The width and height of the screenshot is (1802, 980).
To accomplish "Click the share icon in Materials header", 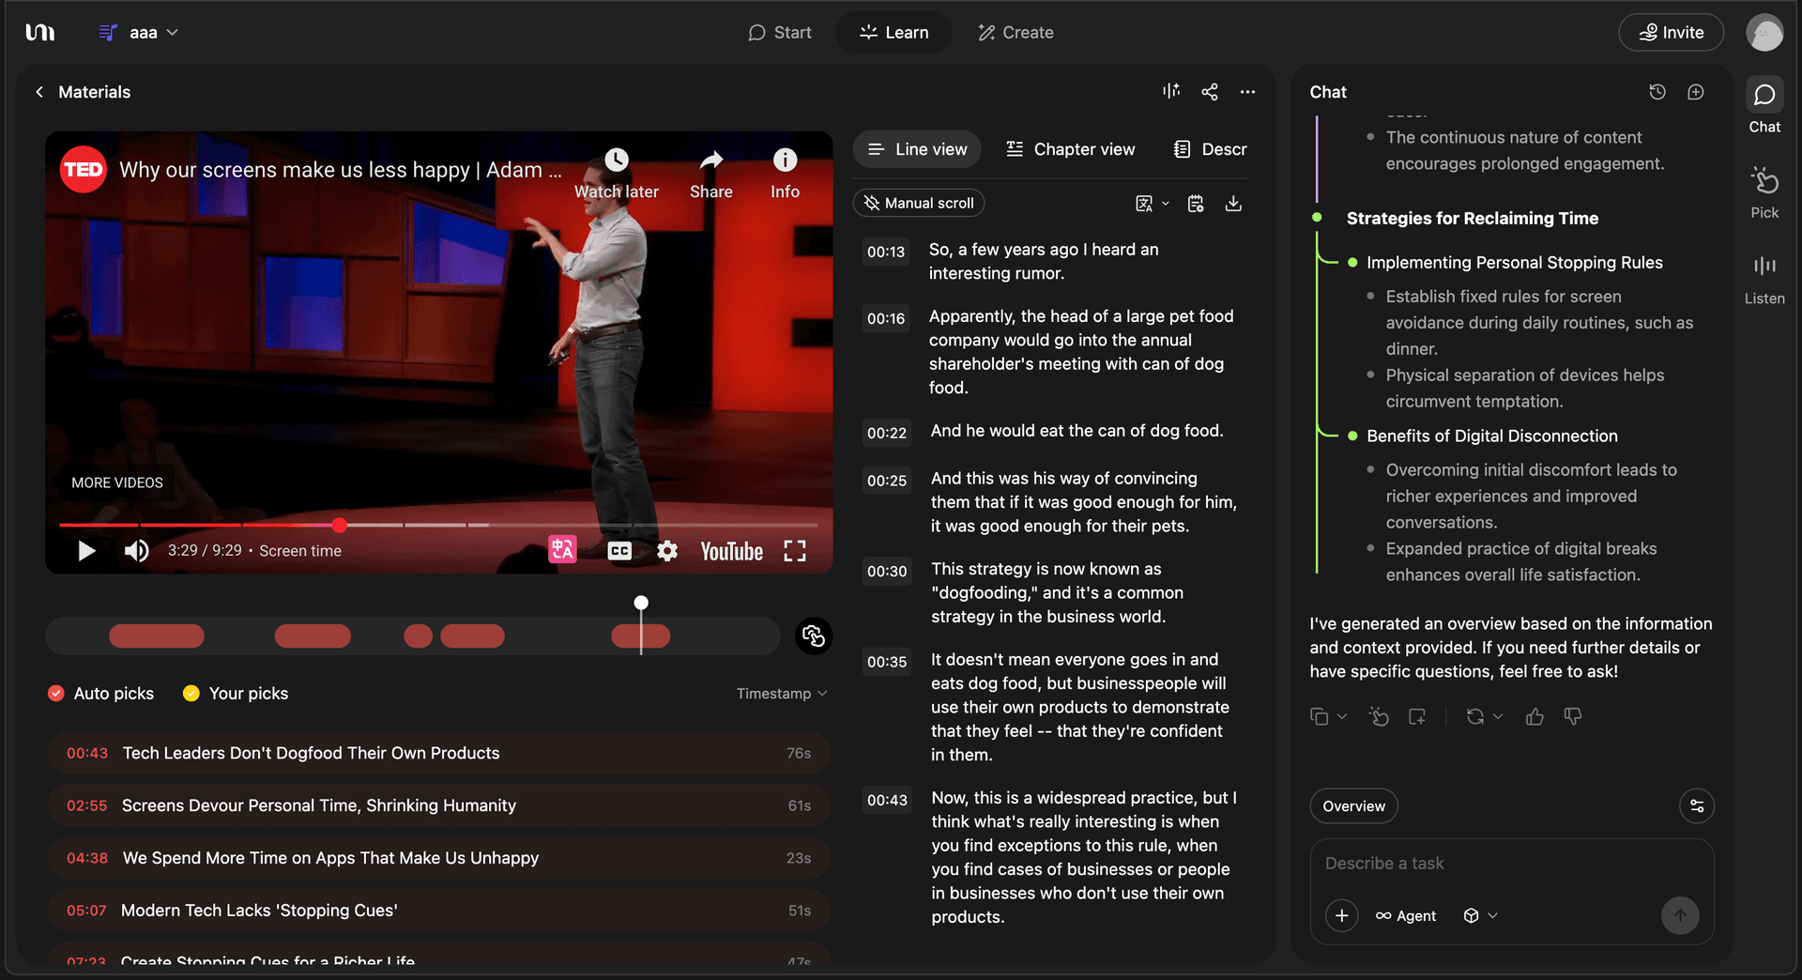I will pos(1210,92).
